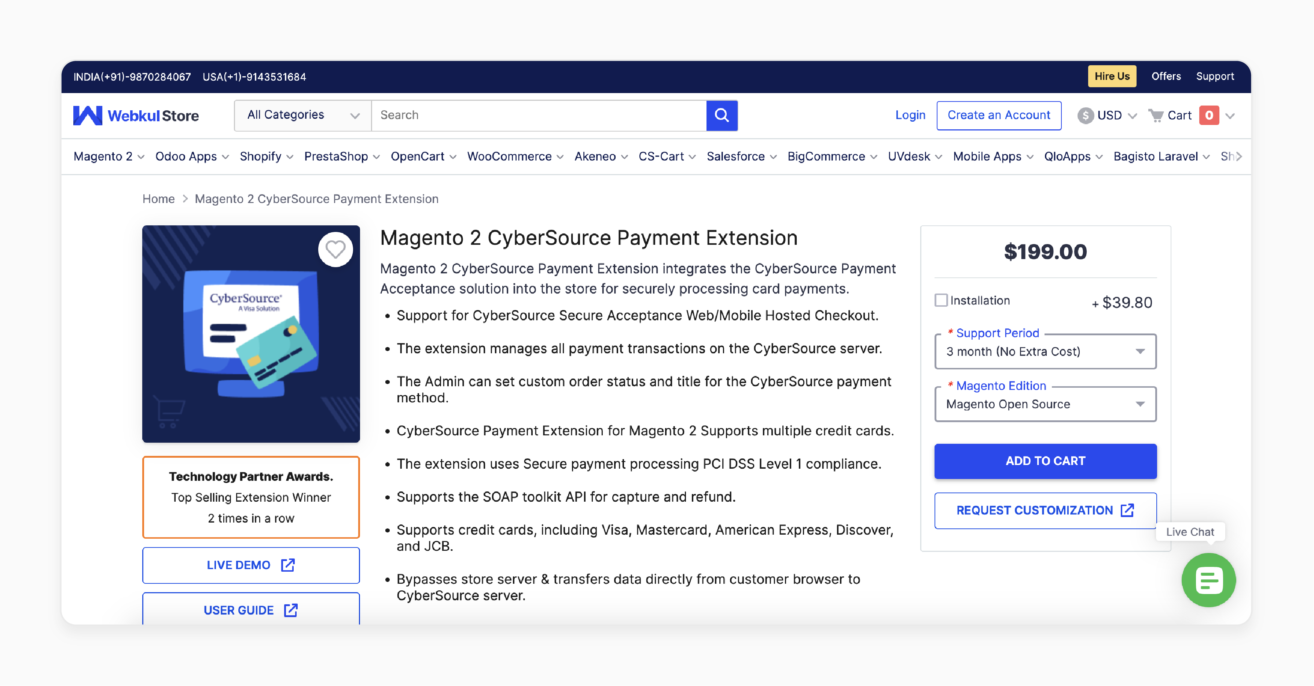This screenshot has height=686, width=1314.
Task: Open the Magento Edition dropdown
Action: [1045, 404]
